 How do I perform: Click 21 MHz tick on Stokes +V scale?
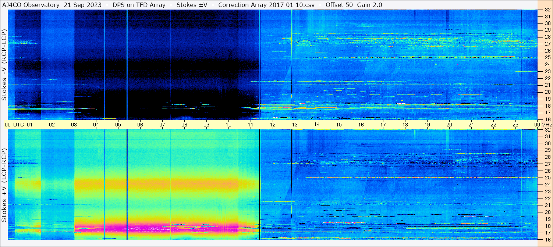pos(547,205)
